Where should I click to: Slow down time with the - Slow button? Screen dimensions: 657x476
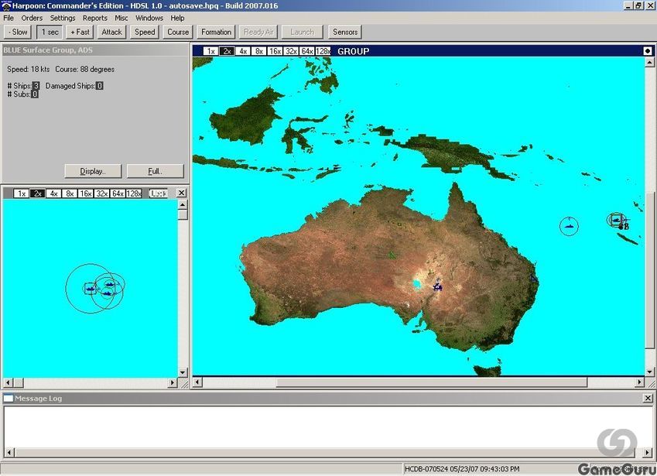pos(18,32)
